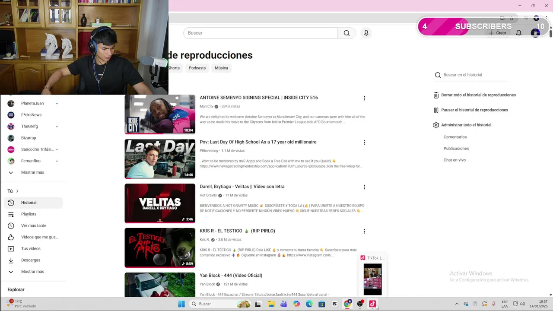Open the El Testigo RIP Pirlo thumbnail

(160, 248)
